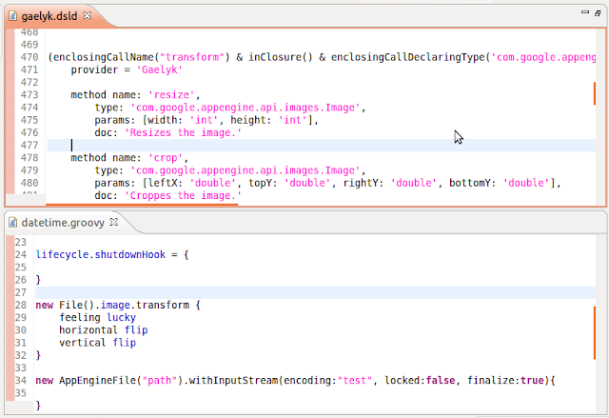Image resolution: width=609 pixels, height=418 pixels.
Task: Click the enclosingCallDeclaringType call
Action: (x=463, y=57)
